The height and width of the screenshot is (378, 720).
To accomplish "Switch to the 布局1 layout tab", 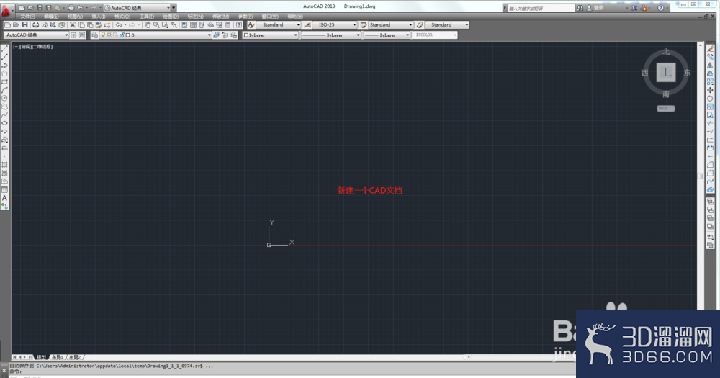I will (58, 357).
